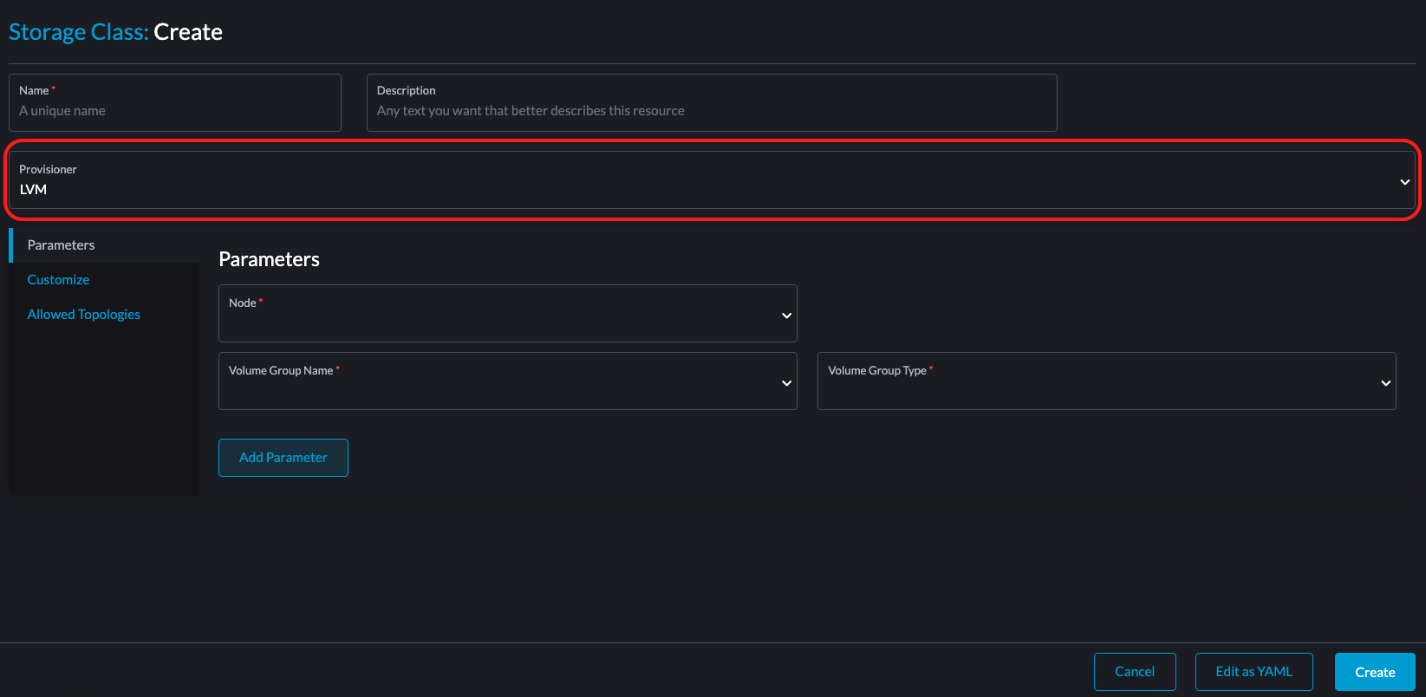Click the Node dropdown chevron
Viewport: 1426px width, 697px height.
[x=785, y=315]
